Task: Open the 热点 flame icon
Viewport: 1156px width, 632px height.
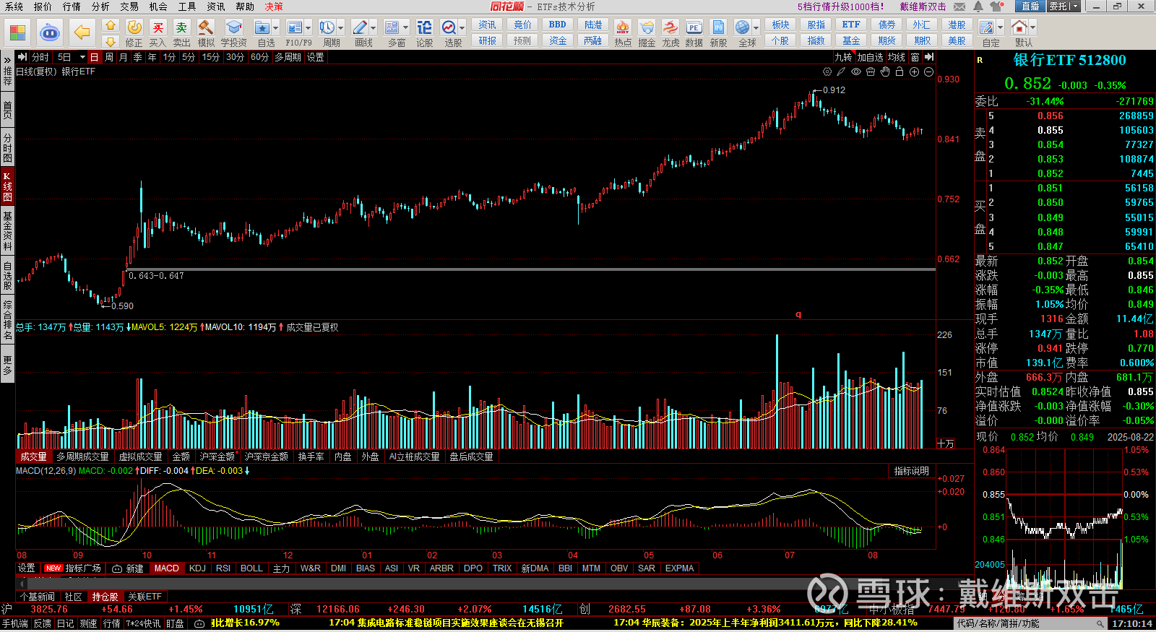Action: pos(622,33)
